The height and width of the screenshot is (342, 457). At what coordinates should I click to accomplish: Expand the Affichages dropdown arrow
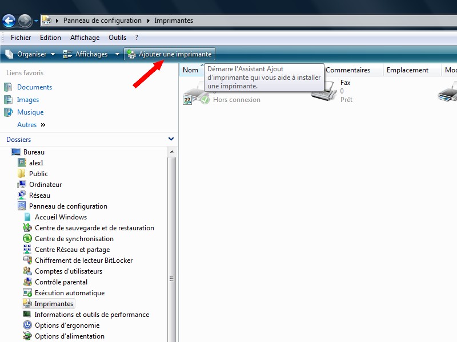[x=117, y=54]
